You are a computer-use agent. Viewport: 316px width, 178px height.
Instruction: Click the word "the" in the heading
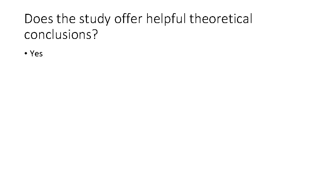[x=66, y=18]
